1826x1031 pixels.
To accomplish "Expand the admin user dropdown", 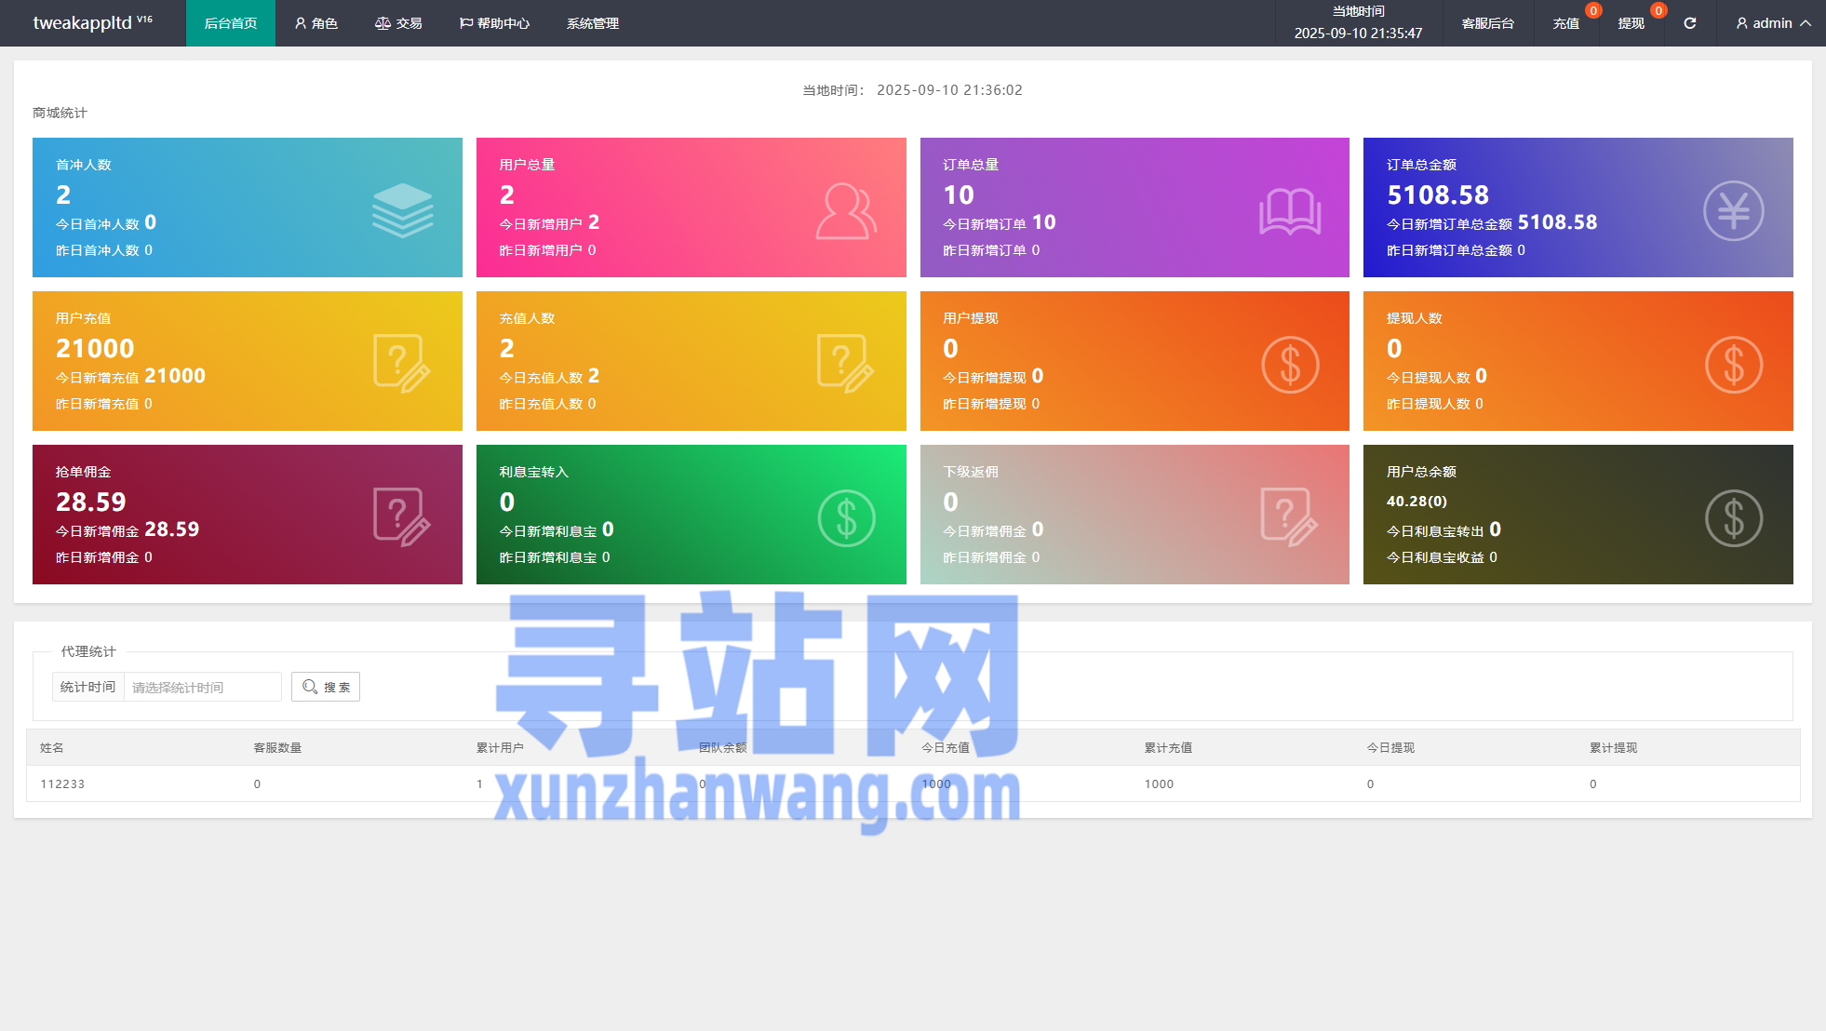I will tap(1773, 23).
